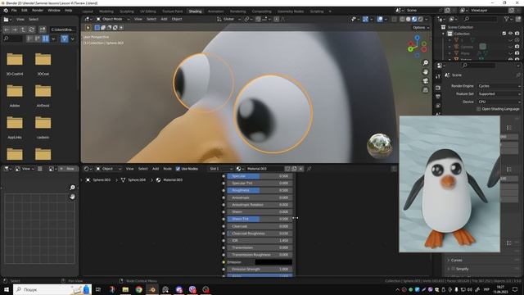Viewport: 524px width, 295px height.
Task: Refresh the file browser listing
Action: [x=31, y=29]
